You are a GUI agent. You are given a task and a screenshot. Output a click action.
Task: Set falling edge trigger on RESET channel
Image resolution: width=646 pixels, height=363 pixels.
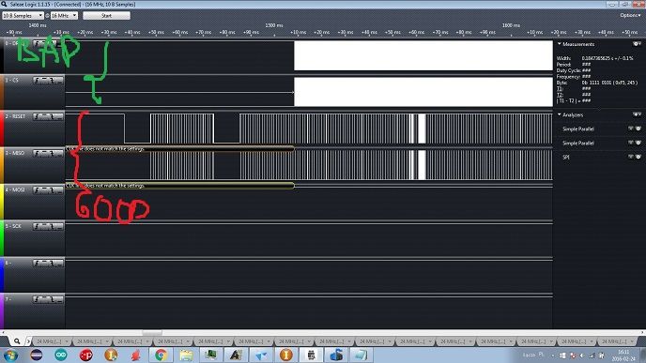tap(52, 117)
